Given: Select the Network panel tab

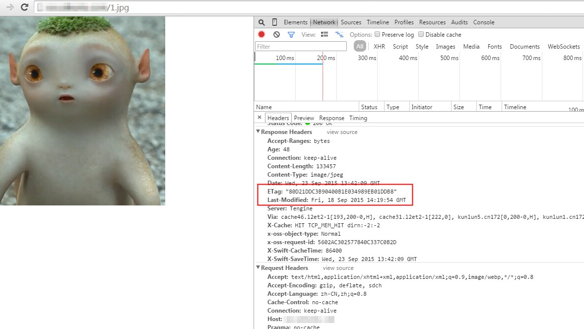Looking at the screenshot, I should (x=324, y=22).
